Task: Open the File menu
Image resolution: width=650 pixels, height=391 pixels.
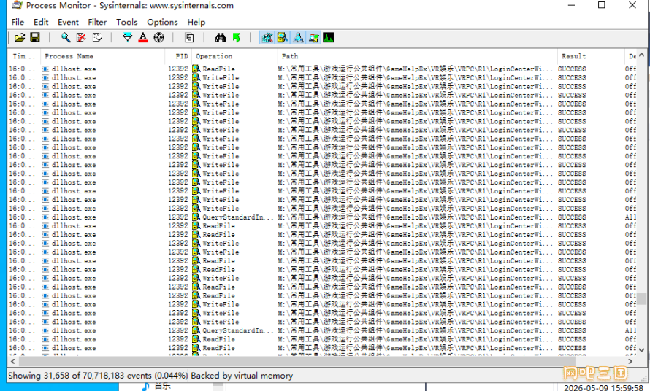Action: (x=18, y=22)
